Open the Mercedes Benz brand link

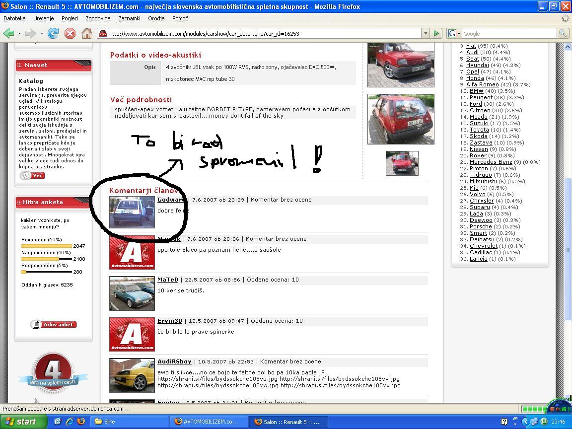[x=491, y=162]
